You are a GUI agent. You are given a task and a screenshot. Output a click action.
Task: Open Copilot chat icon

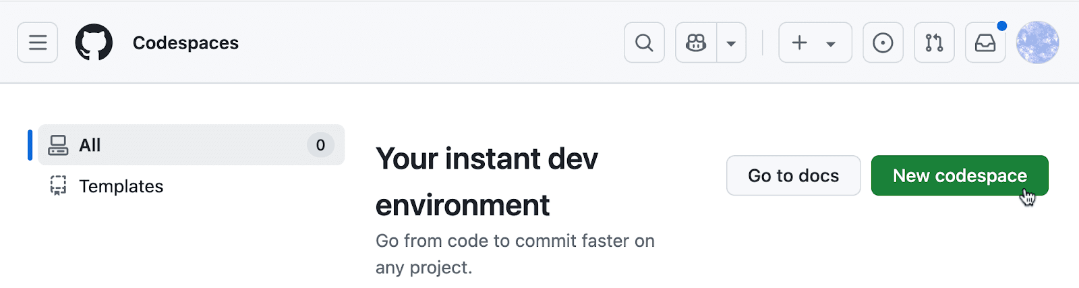[x=696, y=42]
